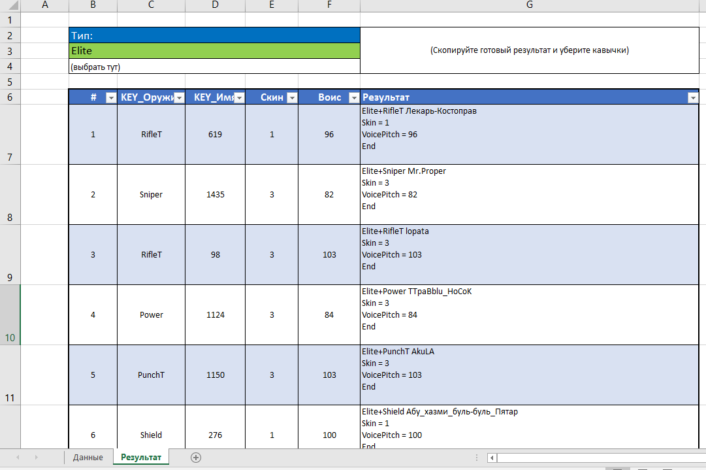
Task: Select the cell with value 1435
Action: click(216, 195)
